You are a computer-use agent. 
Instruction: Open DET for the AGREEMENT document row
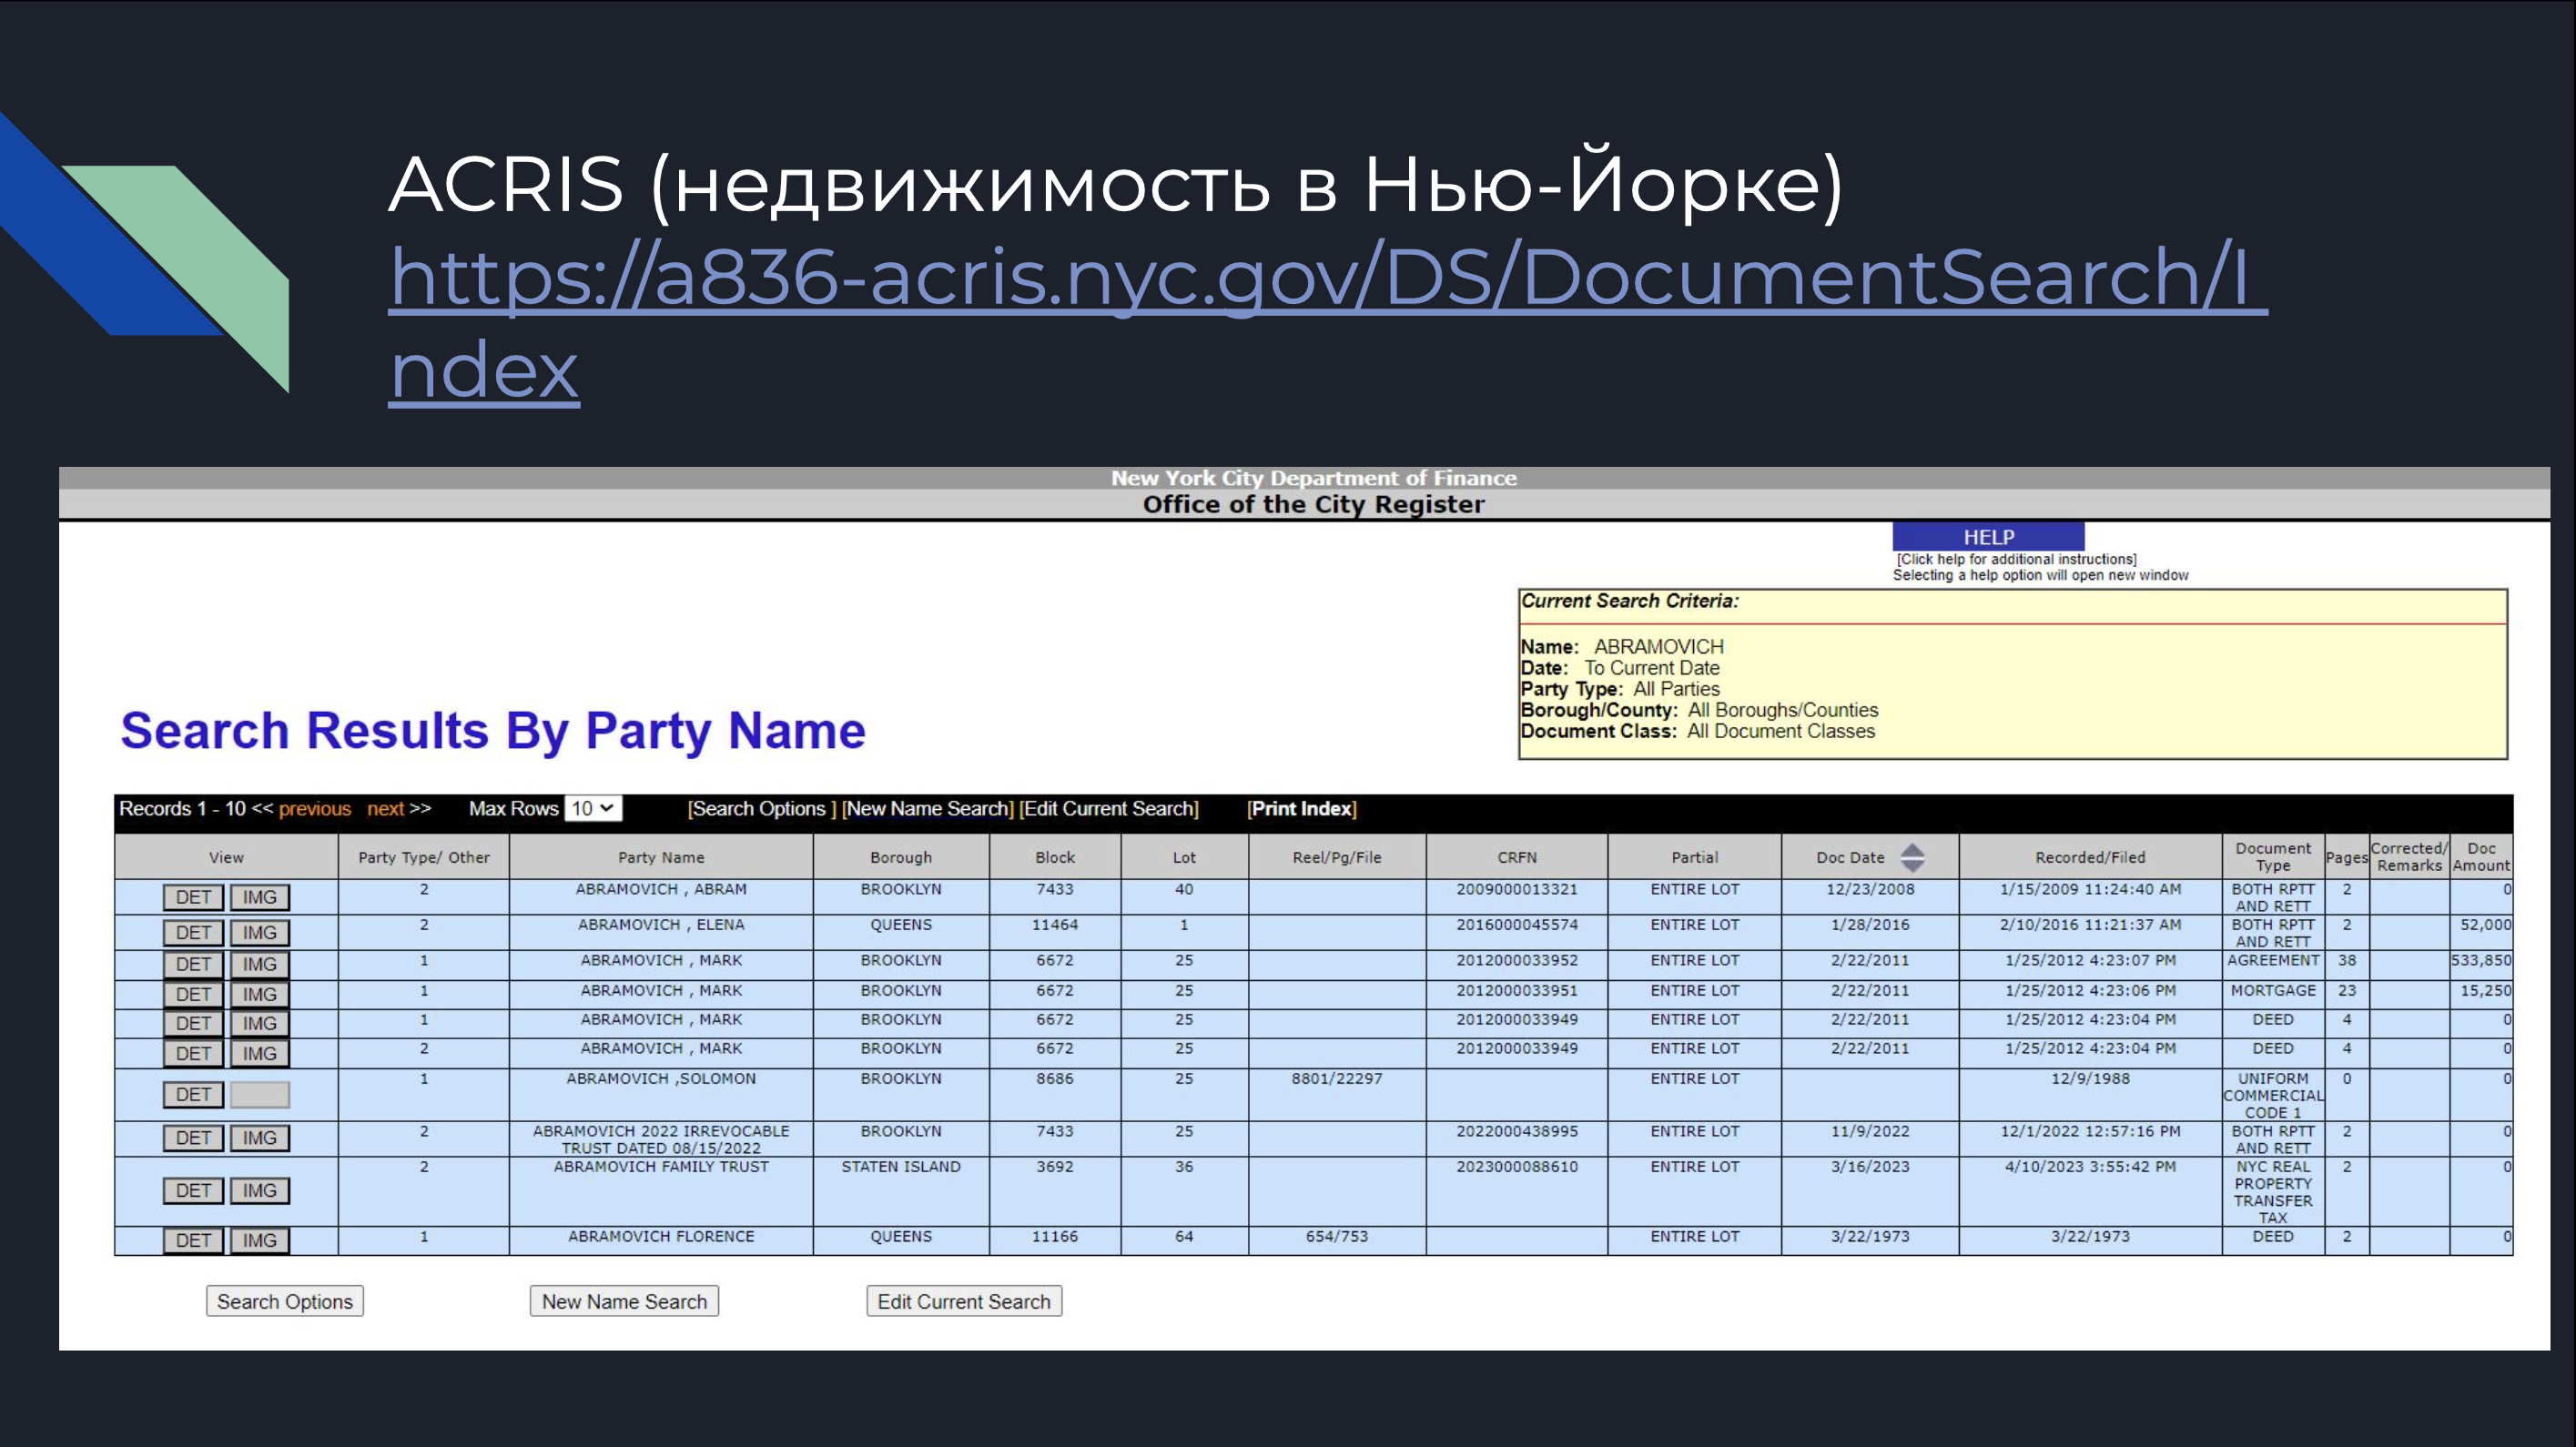(193, 964)
